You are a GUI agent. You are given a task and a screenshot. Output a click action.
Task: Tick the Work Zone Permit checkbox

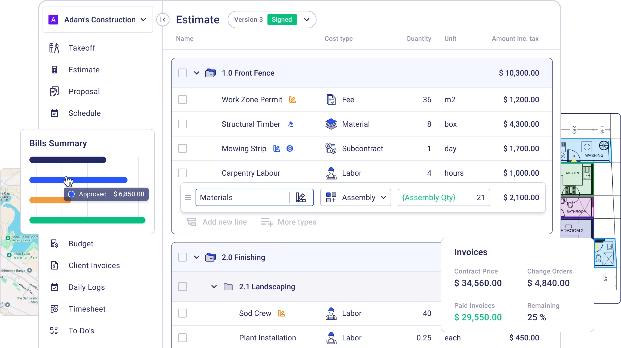[x=182, y=100]
